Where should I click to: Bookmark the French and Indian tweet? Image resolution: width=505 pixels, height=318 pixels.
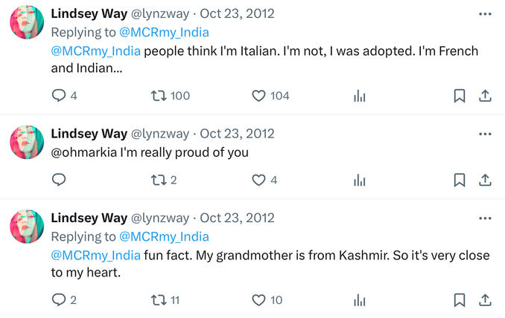(x=460, y=96)
